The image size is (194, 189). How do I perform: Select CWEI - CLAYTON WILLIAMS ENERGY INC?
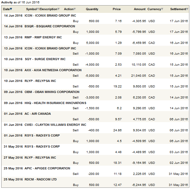[x=55, y=125]
